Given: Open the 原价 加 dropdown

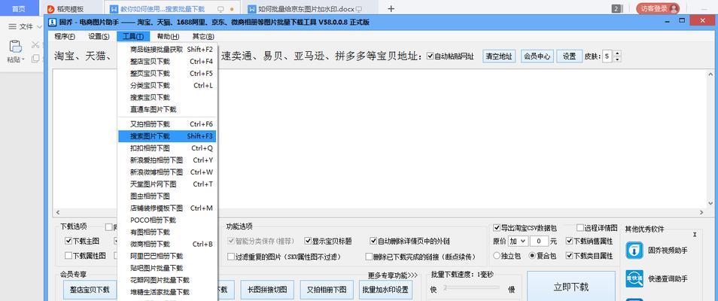Looking at the screenshot, I should [518, 241].
